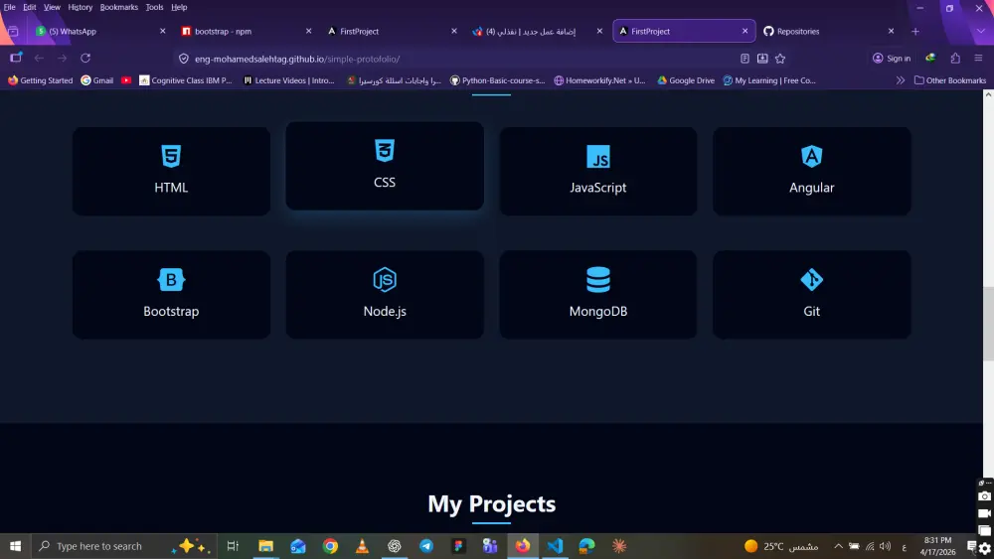
Task: Open site security shield icon
Action: point(184,59)
